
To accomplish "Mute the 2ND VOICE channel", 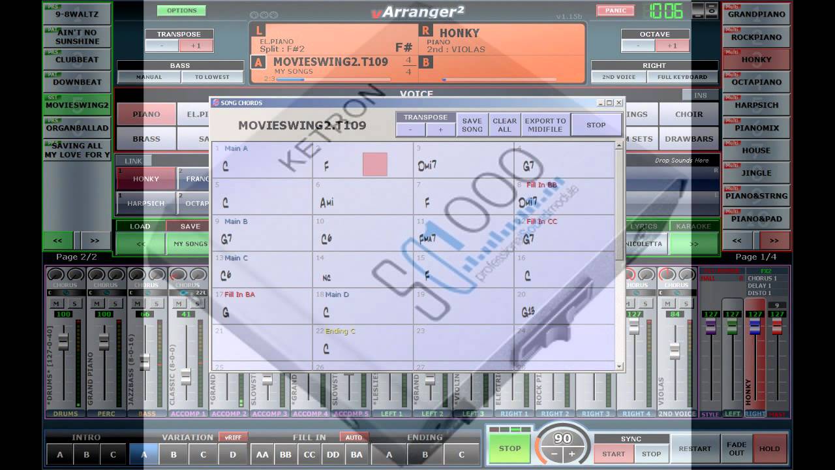I will 668,304.
